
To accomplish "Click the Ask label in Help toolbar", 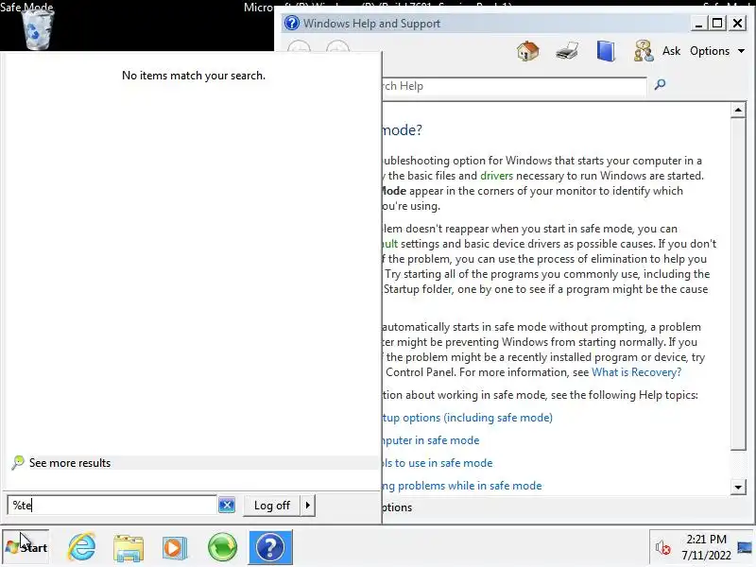I will (x=671, y=51).
